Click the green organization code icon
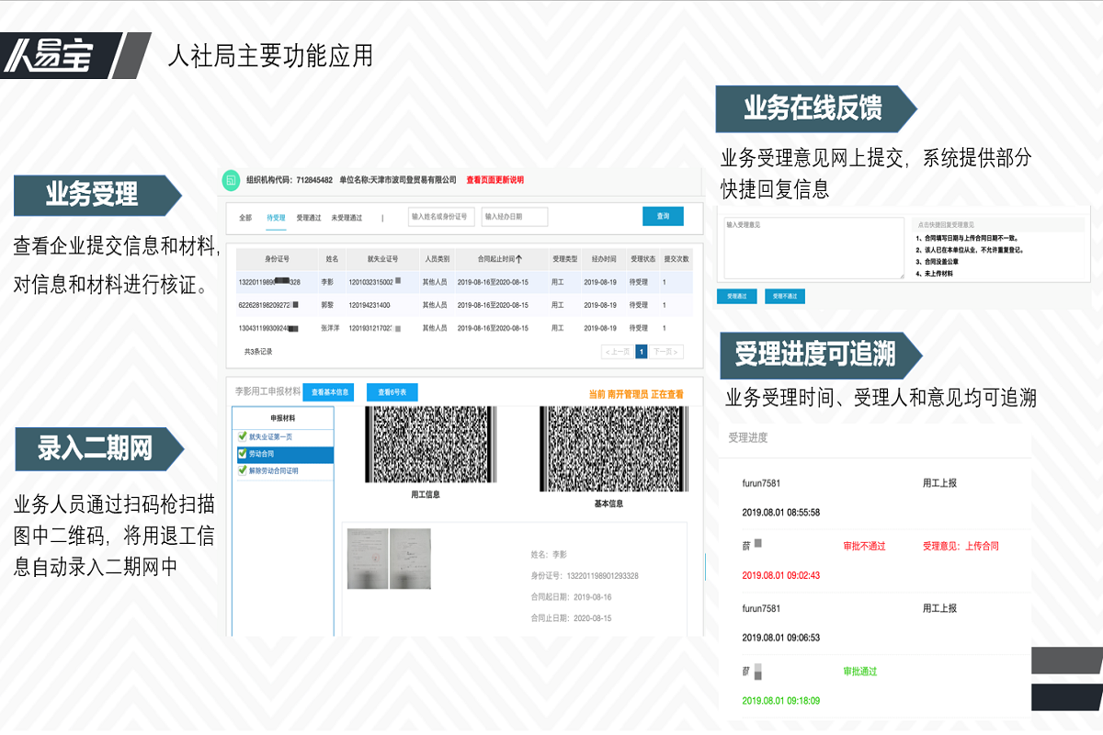 229,180
